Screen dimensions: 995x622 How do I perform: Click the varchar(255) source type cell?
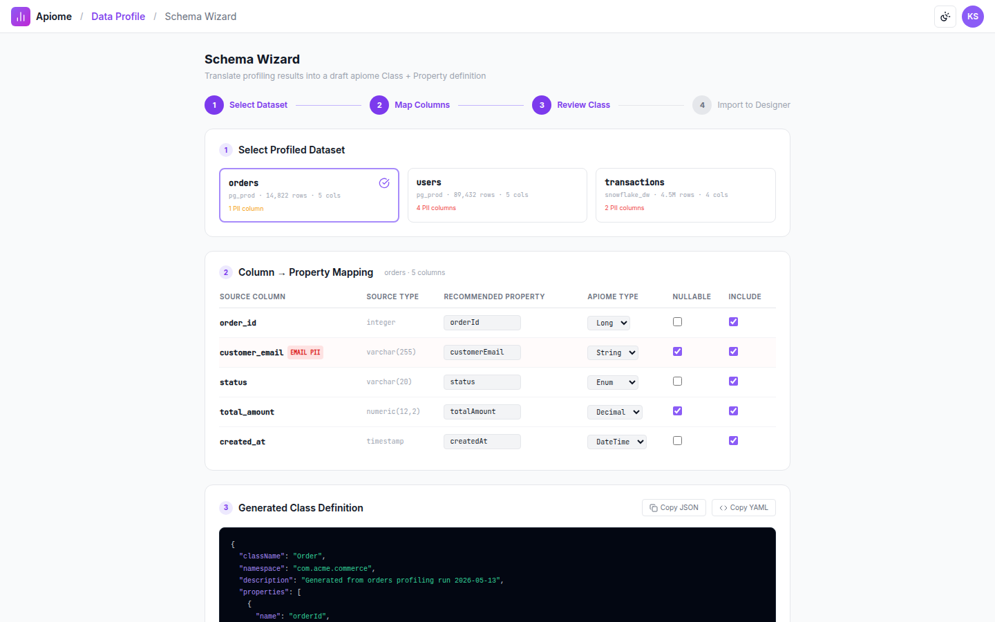click(x=391, y=352)
